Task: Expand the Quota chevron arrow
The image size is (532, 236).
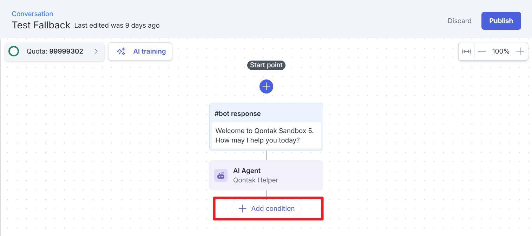Action: pyautogui.click(x=96, y=51)
